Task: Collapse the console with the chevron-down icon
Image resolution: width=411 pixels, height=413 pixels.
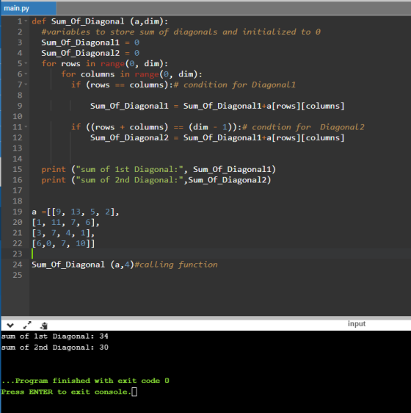Action: click(10, 326)
